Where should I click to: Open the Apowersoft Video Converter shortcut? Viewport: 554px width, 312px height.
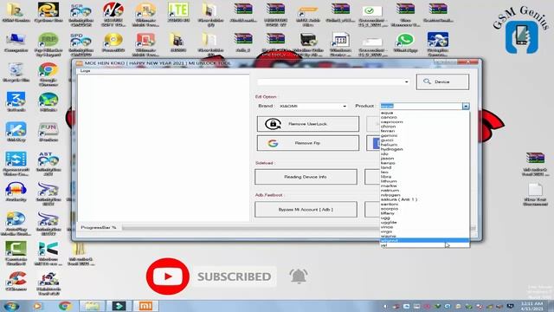(16, 164)
